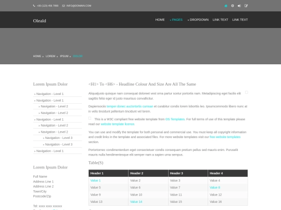The width and height of the screenshot is (281, 210).
Task: Open the website template licence link
Action: coord(118,124)
